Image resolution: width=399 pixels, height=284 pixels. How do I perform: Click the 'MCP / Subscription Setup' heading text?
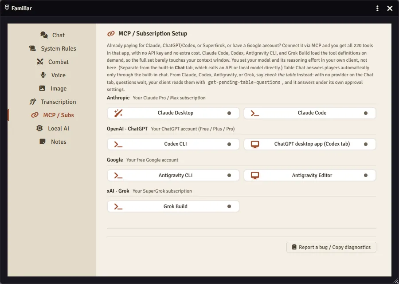[x=153, y=34]
